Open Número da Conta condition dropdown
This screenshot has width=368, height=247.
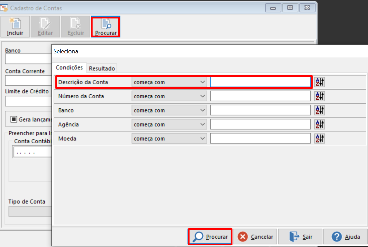point(169,96)
